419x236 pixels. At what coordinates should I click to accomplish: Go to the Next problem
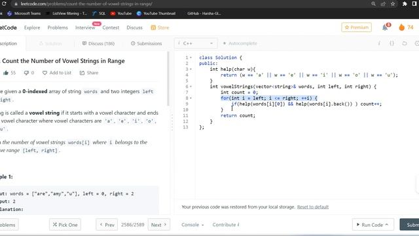[159, 225]
